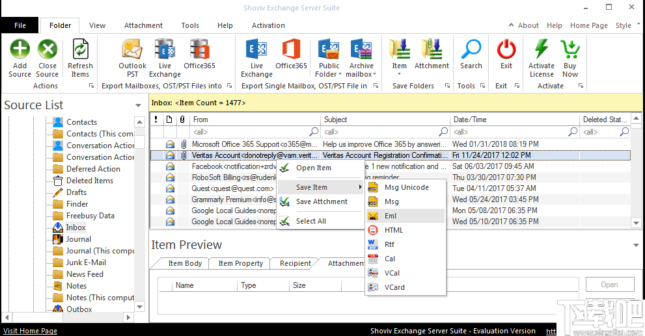Select the Junk E-Mail folder

(86, 262)
